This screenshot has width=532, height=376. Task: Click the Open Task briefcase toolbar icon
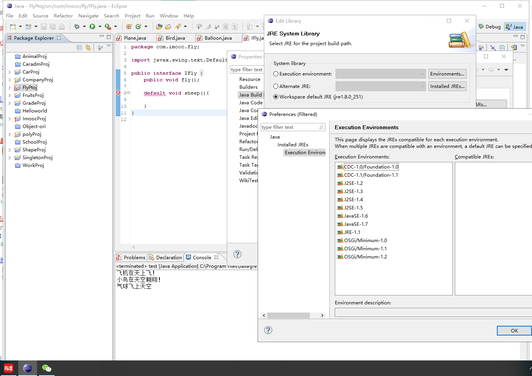pyautogui.click(x=168, y=26)
